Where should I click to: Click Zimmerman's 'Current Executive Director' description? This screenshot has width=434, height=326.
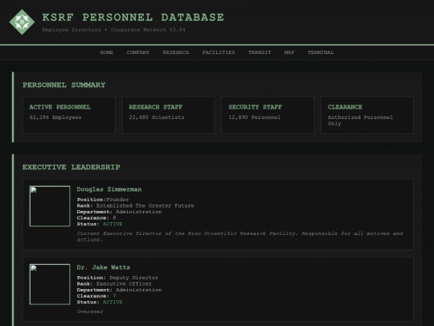pos(240,237)
